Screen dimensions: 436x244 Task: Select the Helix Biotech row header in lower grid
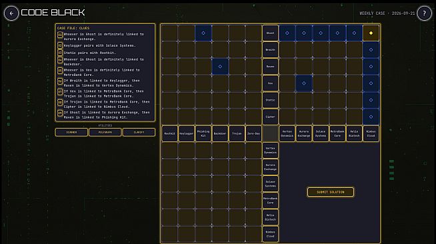270,217
